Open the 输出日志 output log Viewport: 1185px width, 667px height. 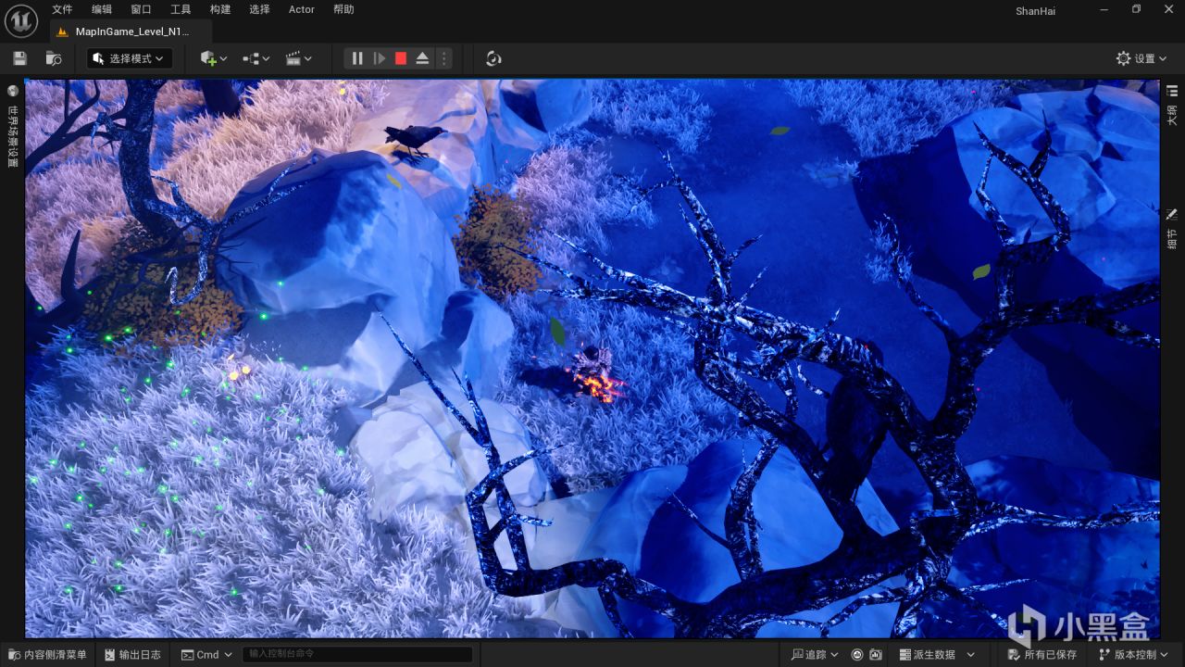click(133, 654)
